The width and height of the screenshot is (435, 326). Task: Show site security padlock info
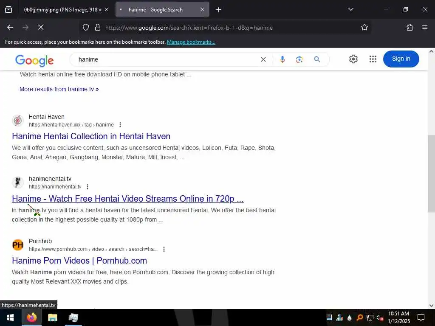click(98, 28)
